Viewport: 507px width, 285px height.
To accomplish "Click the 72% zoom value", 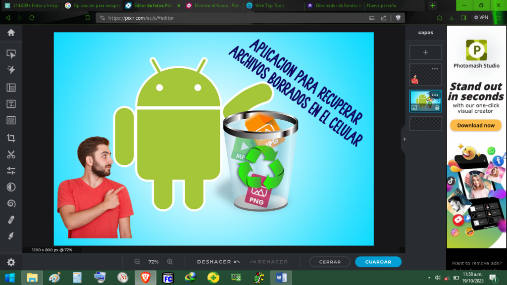I will 153,262.
